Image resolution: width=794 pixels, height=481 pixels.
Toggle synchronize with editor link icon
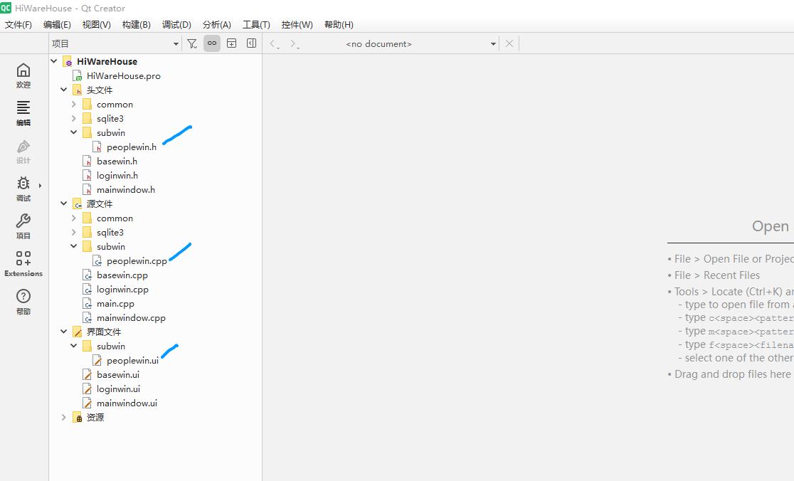click(212, 43)
